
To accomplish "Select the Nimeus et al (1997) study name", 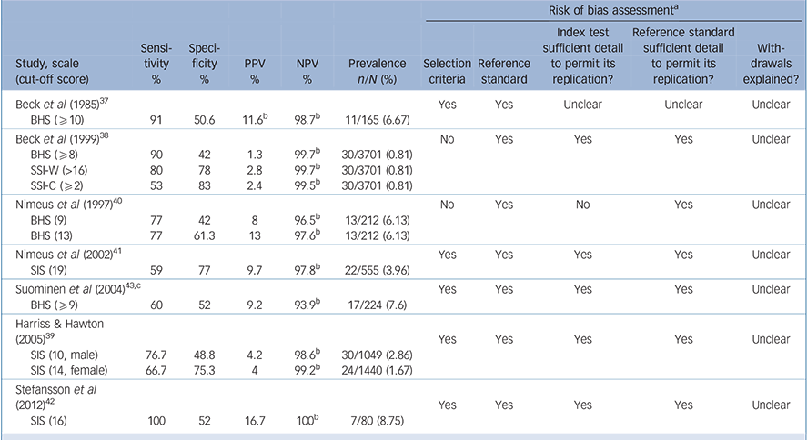I will pyautogui.click(x=61, y=203).
